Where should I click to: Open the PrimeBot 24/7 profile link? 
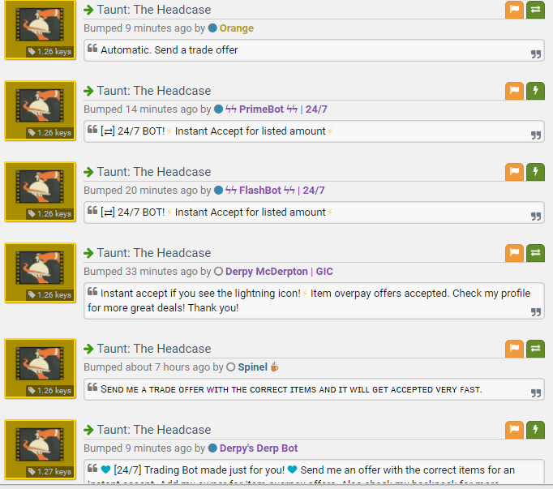pos(276,109)
